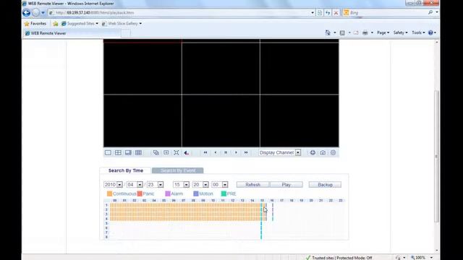The width and height of the screenshot is (463, 260).
Task: Click the red Panic legend swatch
Action: coord(140,194)
